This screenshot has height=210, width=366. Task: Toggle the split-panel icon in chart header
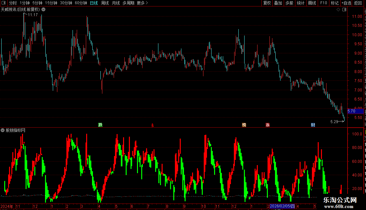pos(344,10)
